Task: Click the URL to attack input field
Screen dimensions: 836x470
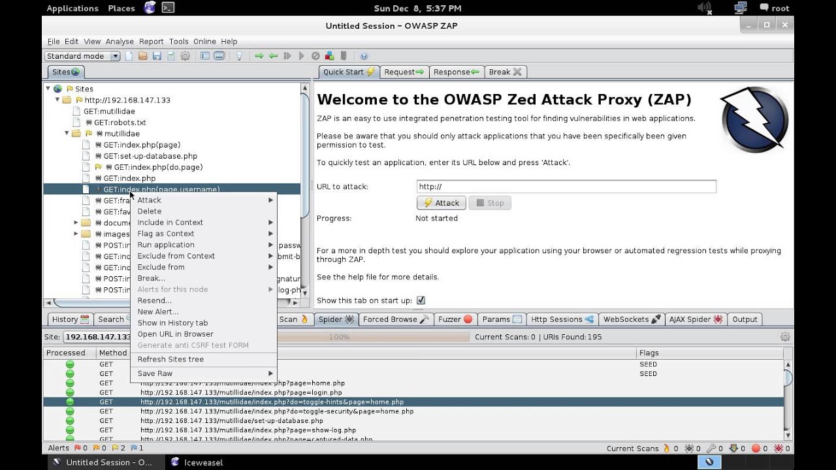Action: [566, 187]
